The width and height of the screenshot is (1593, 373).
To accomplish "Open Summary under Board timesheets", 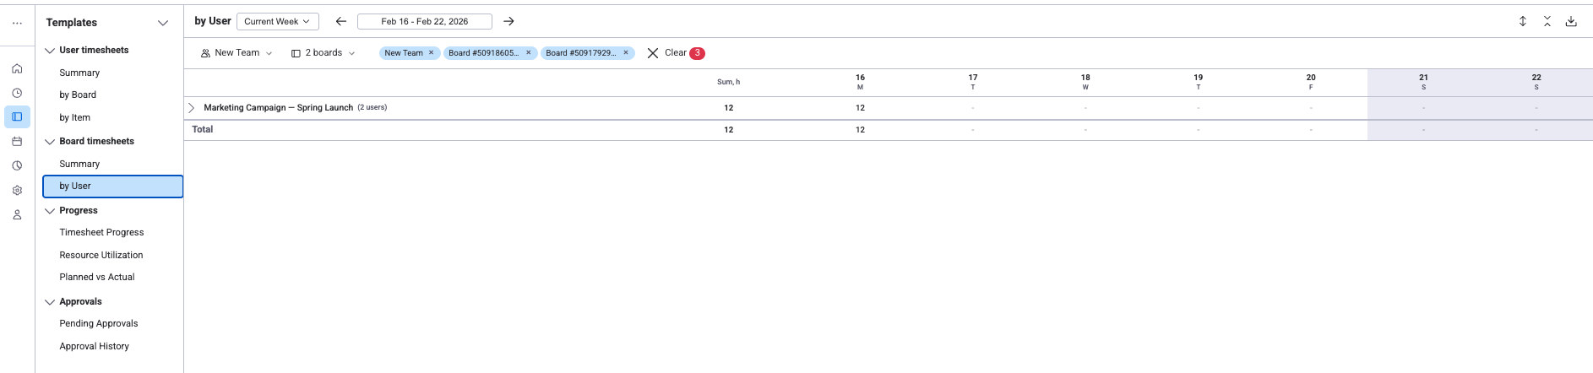I will point(79,164).
